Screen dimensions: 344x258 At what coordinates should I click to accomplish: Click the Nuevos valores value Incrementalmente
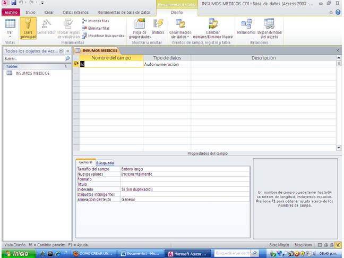point(185,174)
